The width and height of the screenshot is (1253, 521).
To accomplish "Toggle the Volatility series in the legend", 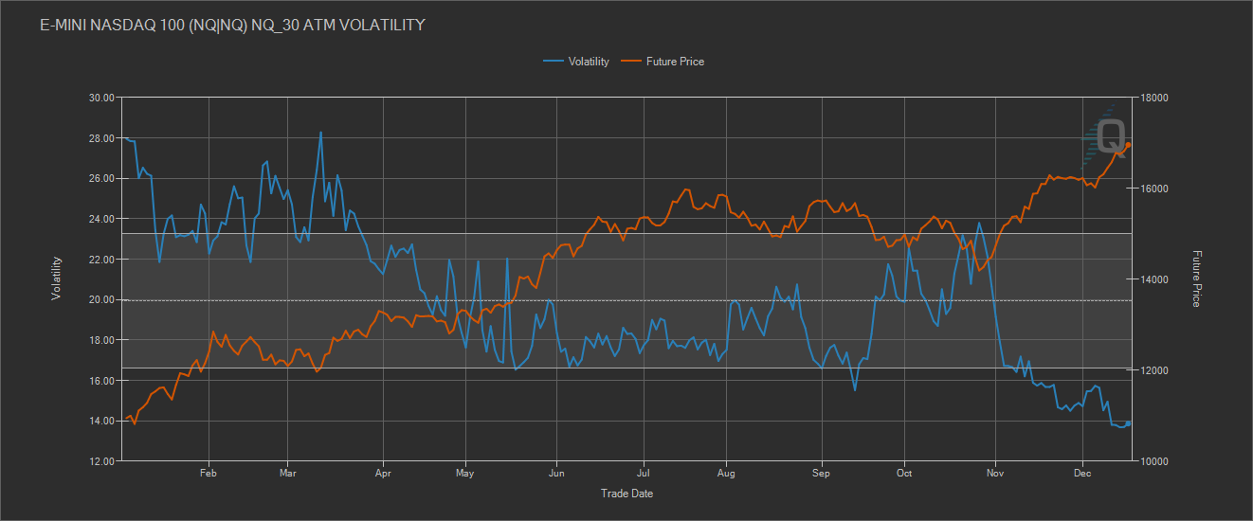I will [x=588, y=62].
